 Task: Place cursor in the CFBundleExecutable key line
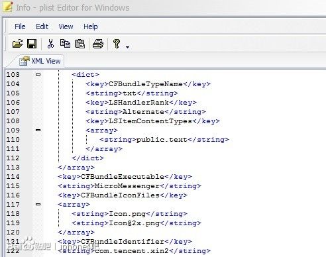coord(125,177)
